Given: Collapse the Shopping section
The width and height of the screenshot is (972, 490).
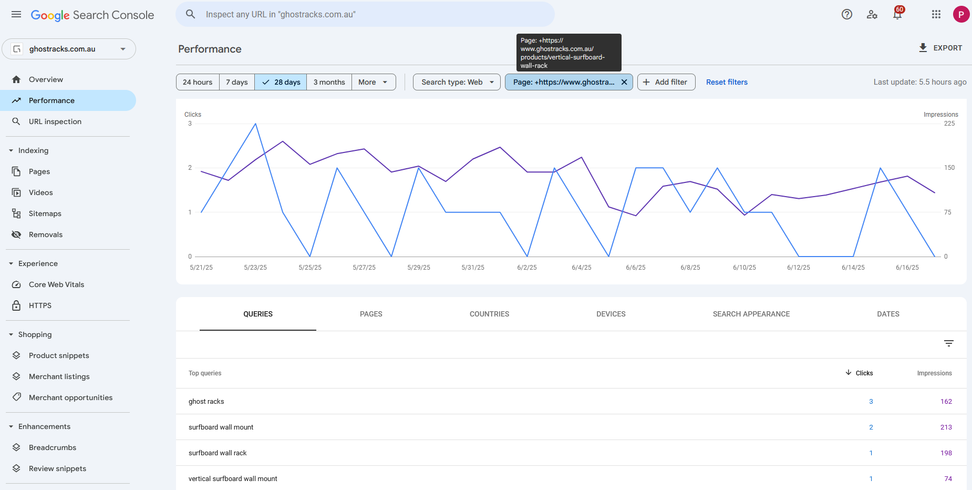Looking at the screenshot, I should coord(11,334).
